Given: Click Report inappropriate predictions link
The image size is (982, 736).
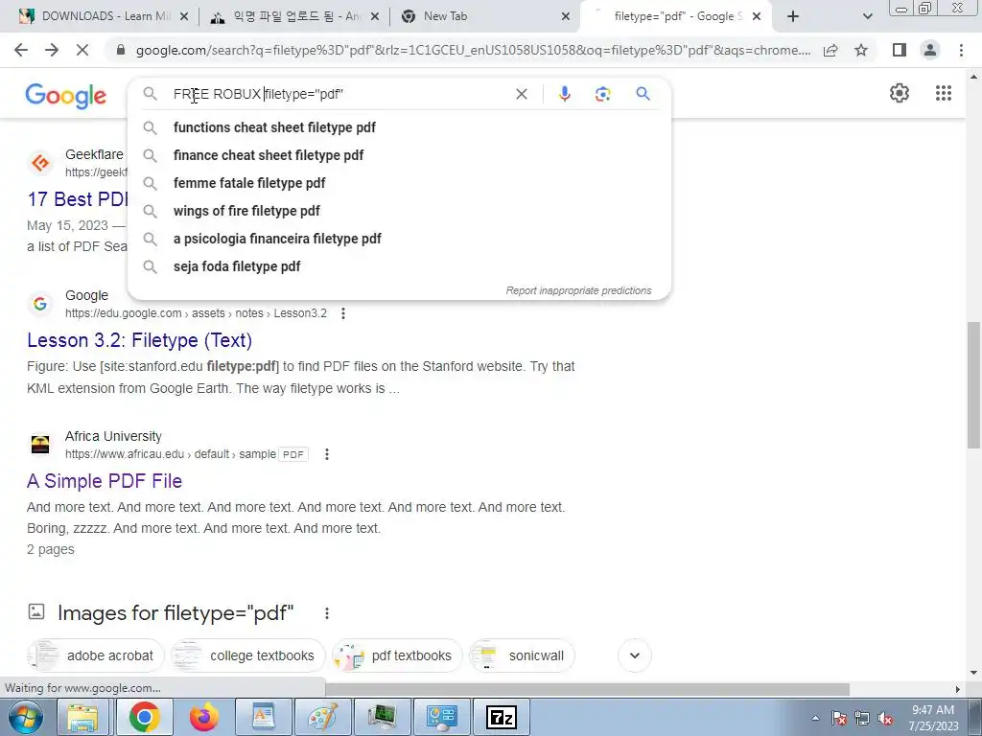Looking at the screenshot, I should click(x=578, y=290).
